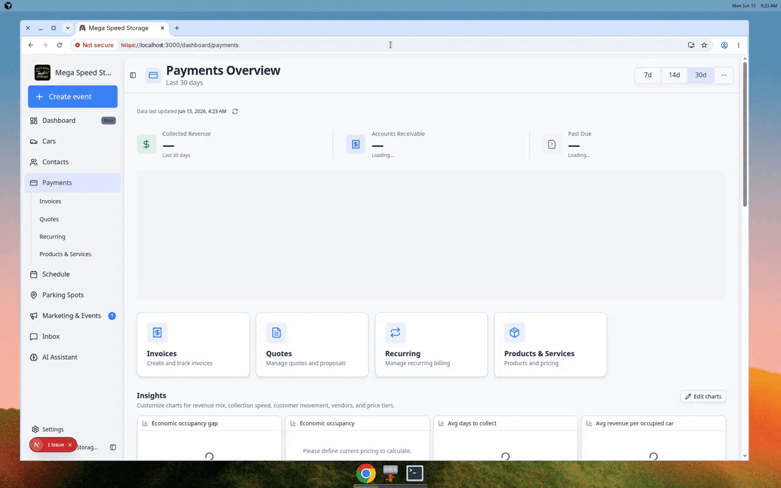The width and height of the screenshot is (781, 488).
Task: Dismiss the 1 Issue badge
Action: point(70,445)
